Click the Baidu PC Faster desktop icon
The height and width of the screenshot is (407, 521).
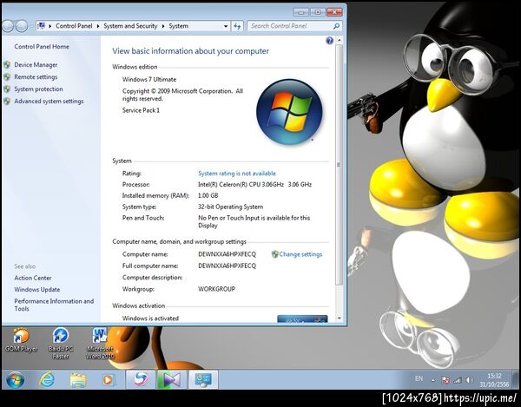click(61, 344)
